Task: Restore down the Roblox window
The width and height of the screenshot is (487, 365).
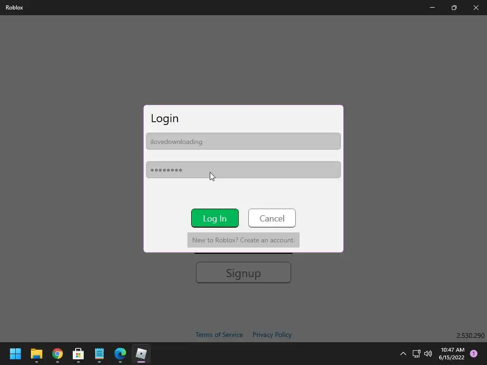Action: coord(454,8)
